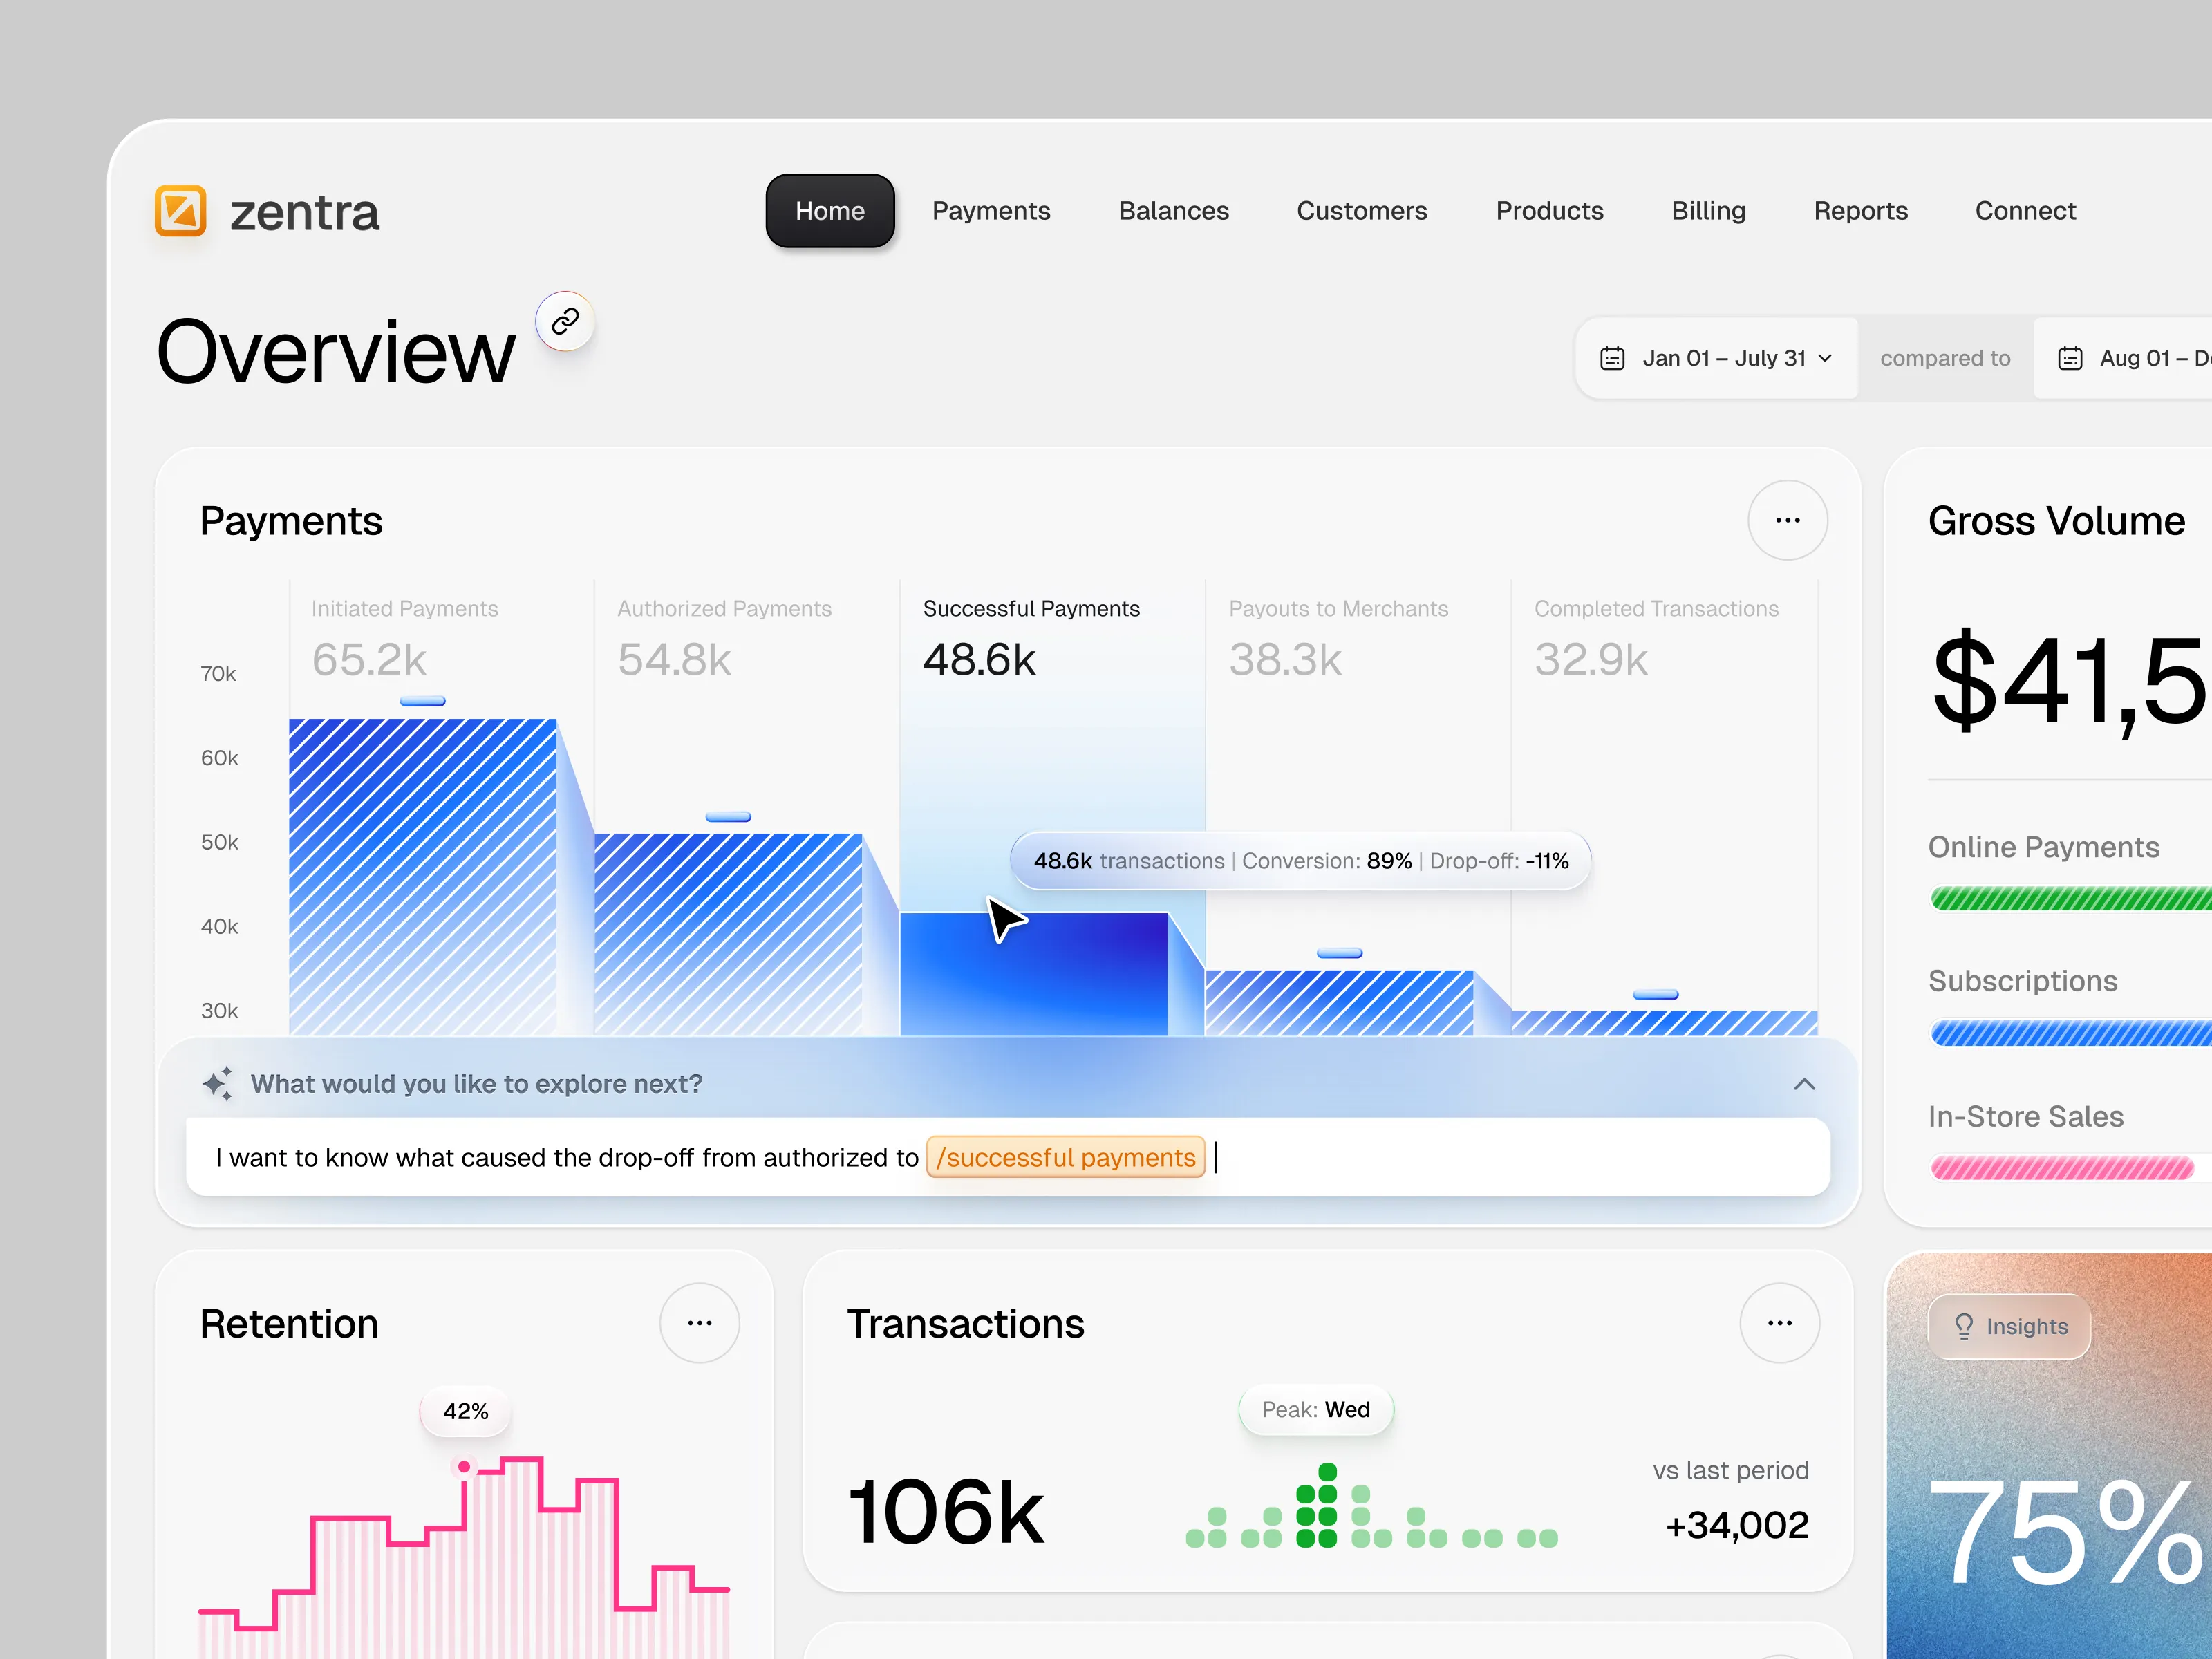Open the Aug 01 comparison date picker

[2130, 358]
